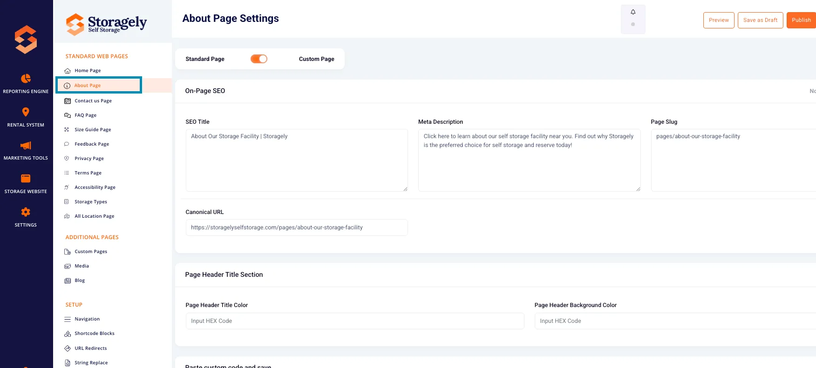Click the Standard Page label
Viewport: 816px width, 368px height.
pos(205,59)
